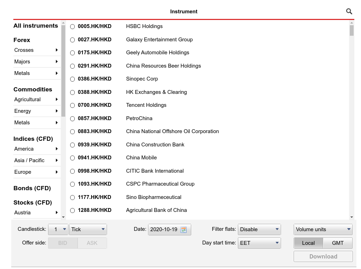Click the 0388.HK/HKD ticker text
The image size is (361, 269).
point(95,92)
